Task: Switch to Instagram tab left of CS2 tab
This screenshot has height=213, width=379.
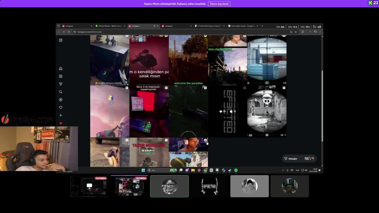Action: (x=176, y=26)
